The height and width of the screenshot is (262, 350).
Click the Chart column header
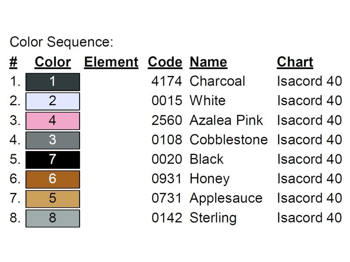coord(295,62)
